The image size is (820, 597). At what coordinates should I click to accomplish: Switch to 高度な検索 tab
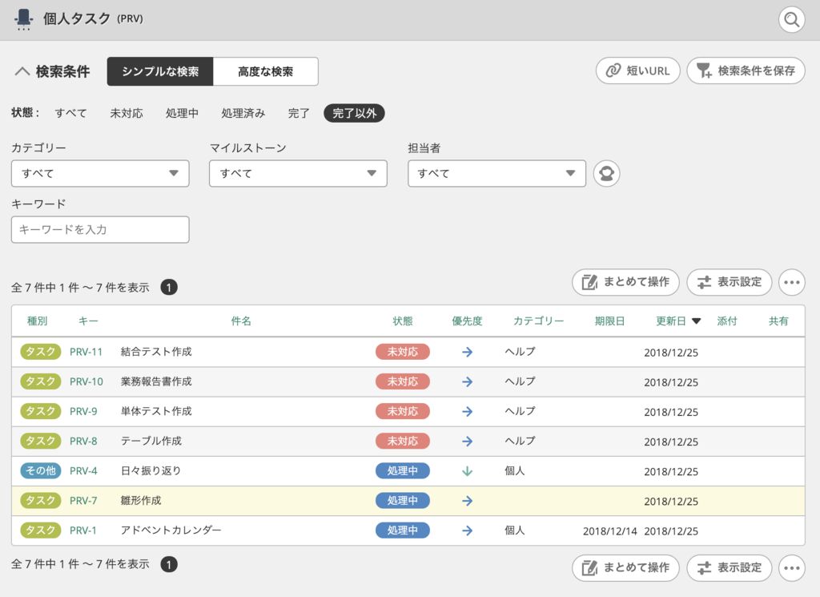point(266,71)
